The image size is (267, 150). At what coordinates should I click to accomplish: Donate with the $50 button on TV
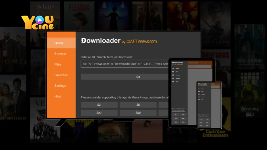click(x=138, y=113)
